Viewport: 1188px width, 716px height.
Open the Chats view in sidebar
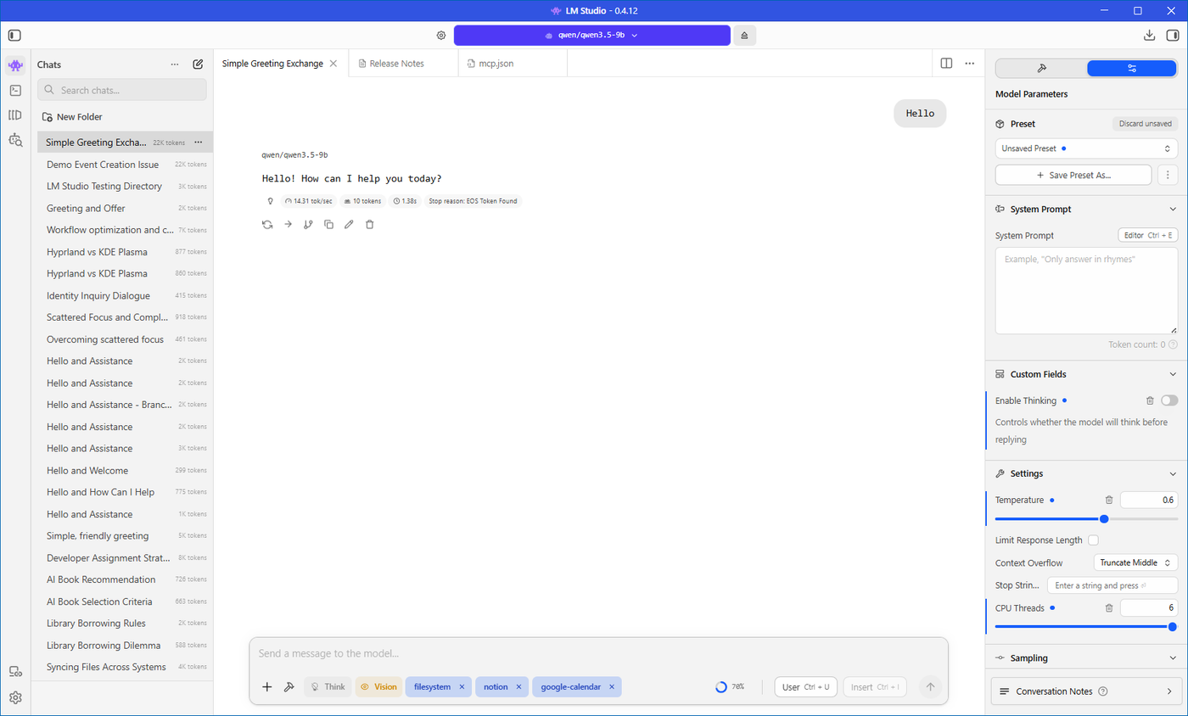(15, 66)
